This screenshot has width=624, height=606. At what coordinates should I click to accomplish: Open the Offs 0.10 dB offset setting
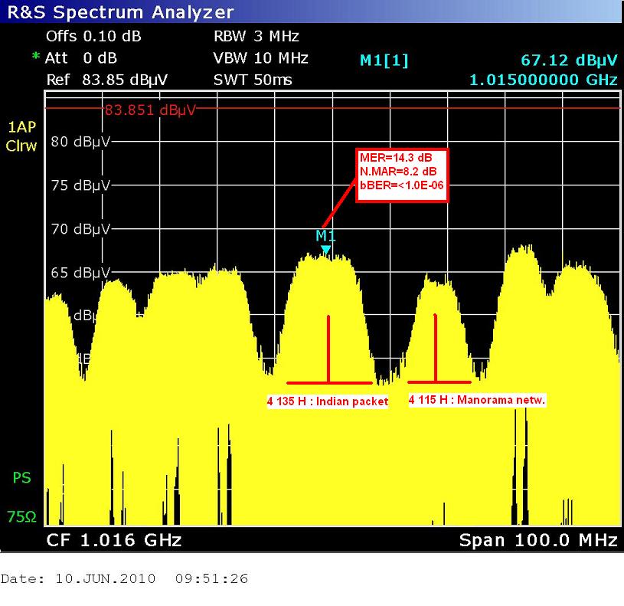click(x=93, y=36)
